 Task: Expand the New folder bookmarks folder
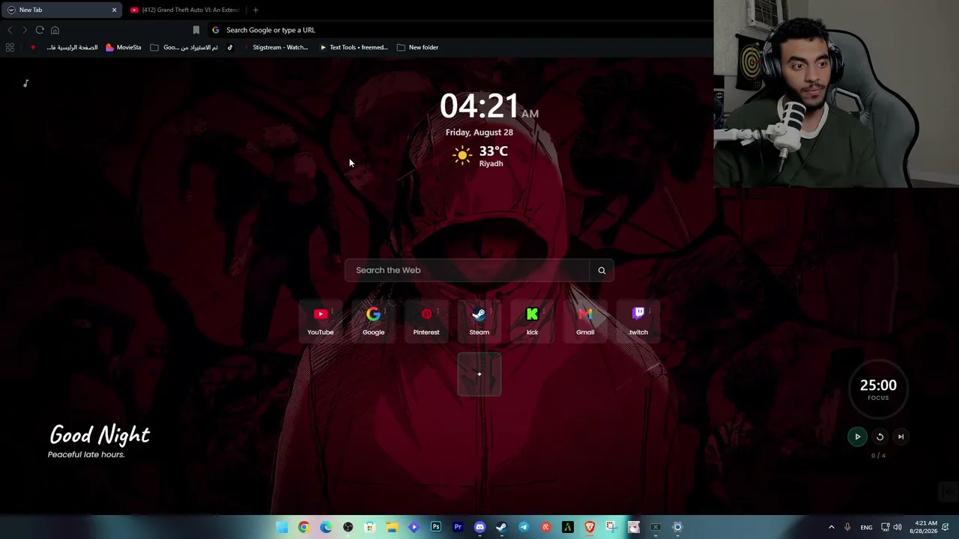pyautogui.click(x=418, y=47)
